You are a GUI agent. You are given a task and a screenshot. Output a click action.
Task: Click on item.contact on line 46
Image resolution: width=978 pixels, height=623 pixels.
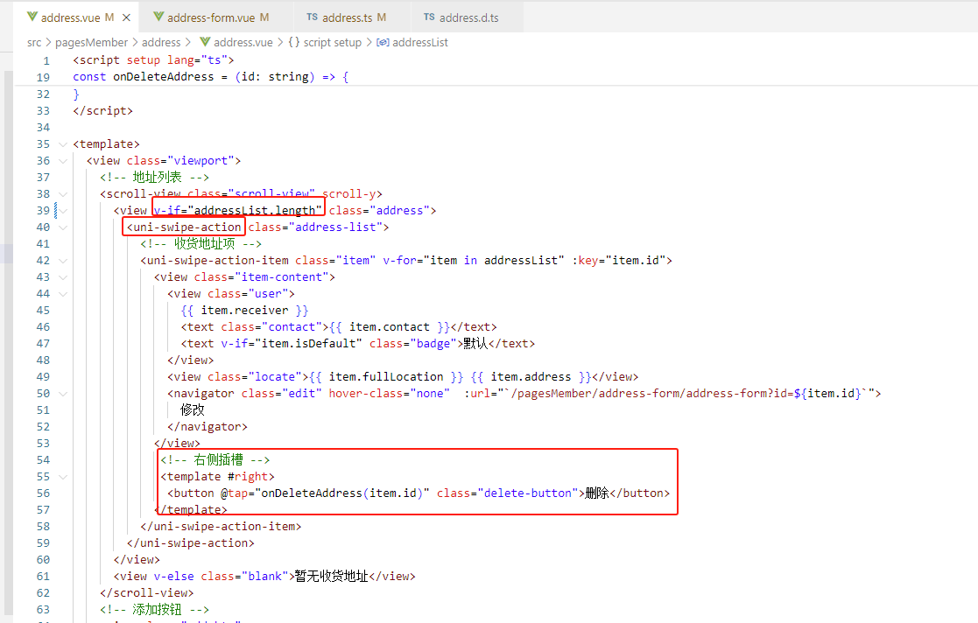click(x=390, y=326)
